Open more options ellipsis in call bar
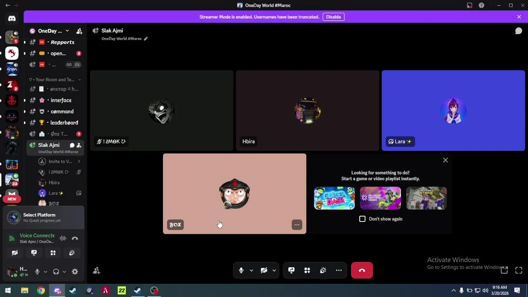Viewport: 528px width, 297px height. pyautogui.click(x=339, y=270)
